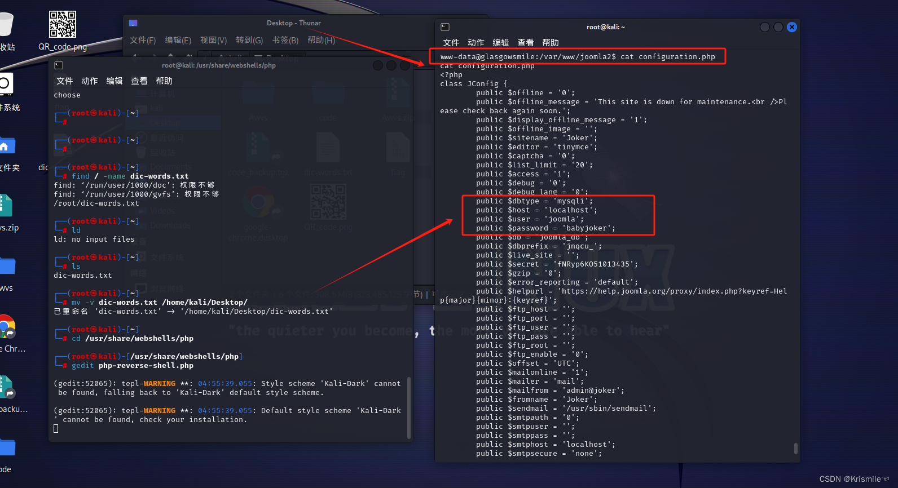Open 文件 menu in webshells/php terminal
898x488 pixels.
point(65,81)
